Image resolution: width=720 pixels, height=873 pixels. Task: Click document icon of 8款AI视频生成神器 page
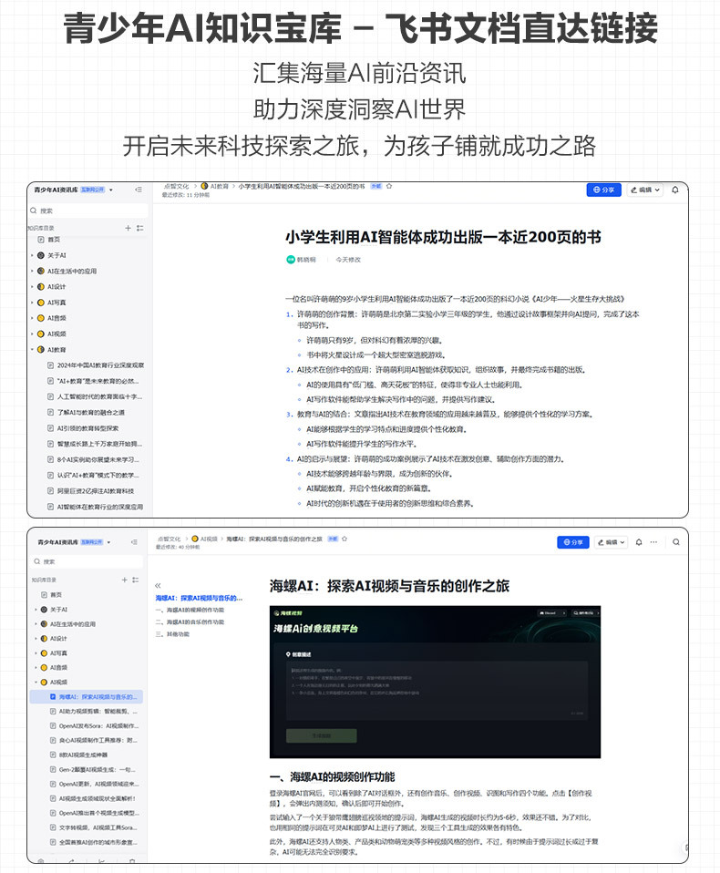(x=54, y=755)
